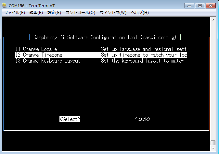219x154 pixels.
Task: Click the raspi-config title text
Action: pos(105,37)
